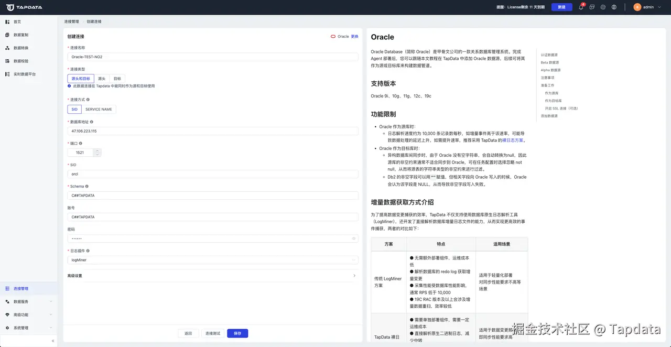Click info icon next to Schema
Screen dimensions: 671x347
[86, 186]
